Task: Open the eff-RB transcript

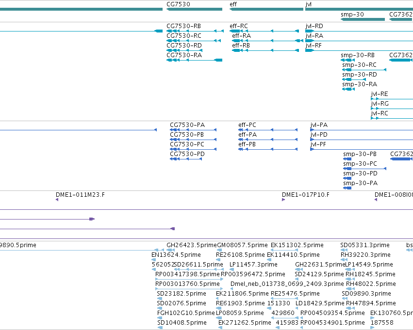Action: click(241, 46)
